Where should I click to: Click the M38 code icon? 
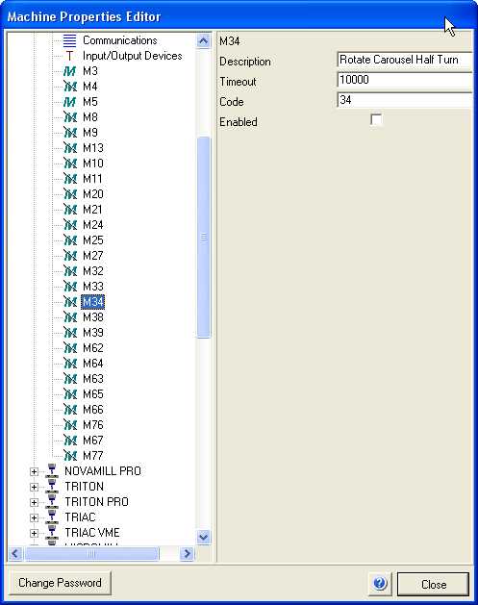70,317
